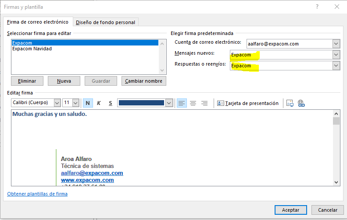The image size is (347, 220).
Task: Center the signature text
Action: 193,103
